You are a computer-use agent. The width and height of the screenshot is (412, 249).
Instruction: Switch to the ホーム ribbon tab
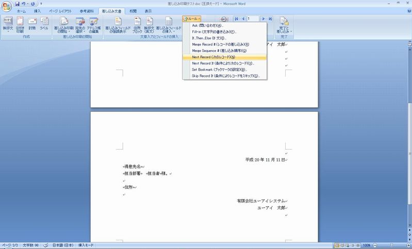click(21, 11)
